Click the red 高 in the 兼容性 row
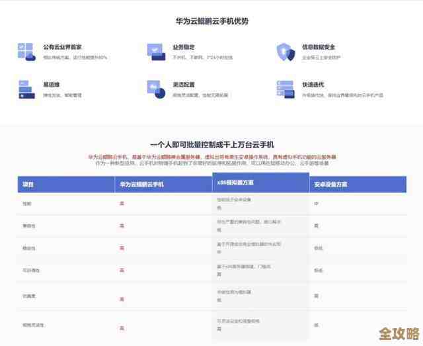The image size is (423, 346). pos(122,226)
